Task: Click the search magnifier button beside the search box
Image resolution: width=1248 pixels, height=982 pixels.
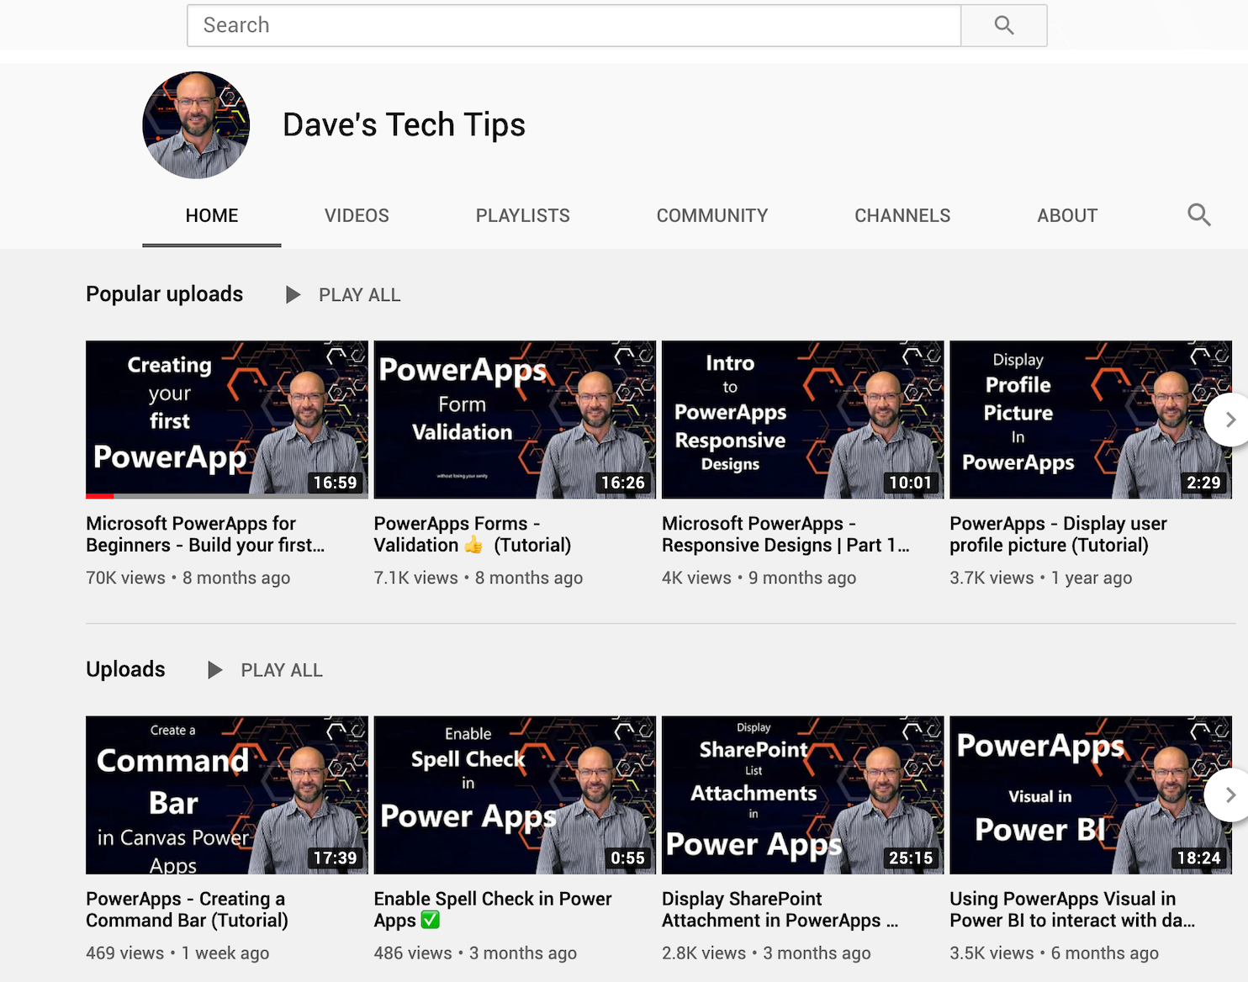Action: point(1004,25)
